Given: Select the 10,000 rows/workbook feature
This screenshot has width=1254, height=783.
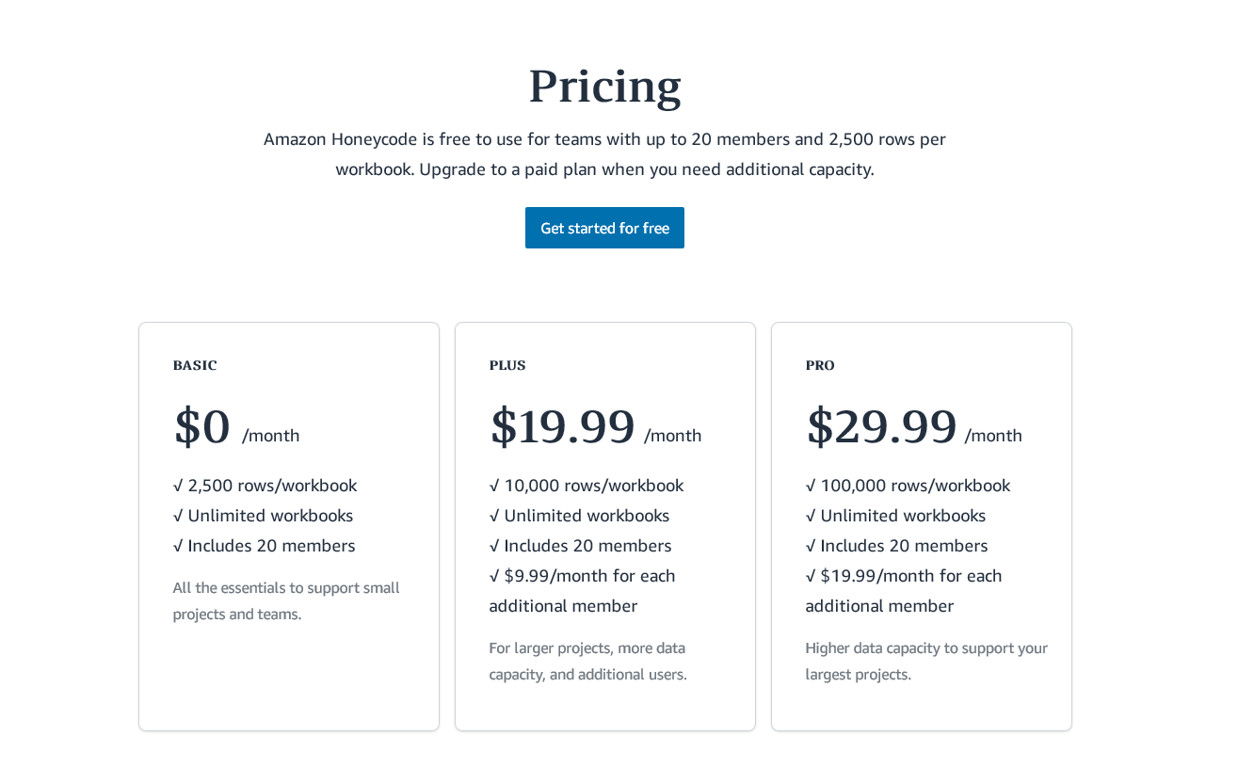Looking at the screenshot, I should click(x=587, y=486).
